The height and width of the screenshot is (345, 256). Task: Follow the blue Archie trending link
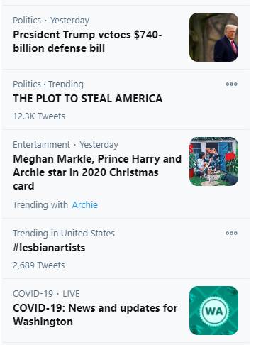tap(84, 204)
